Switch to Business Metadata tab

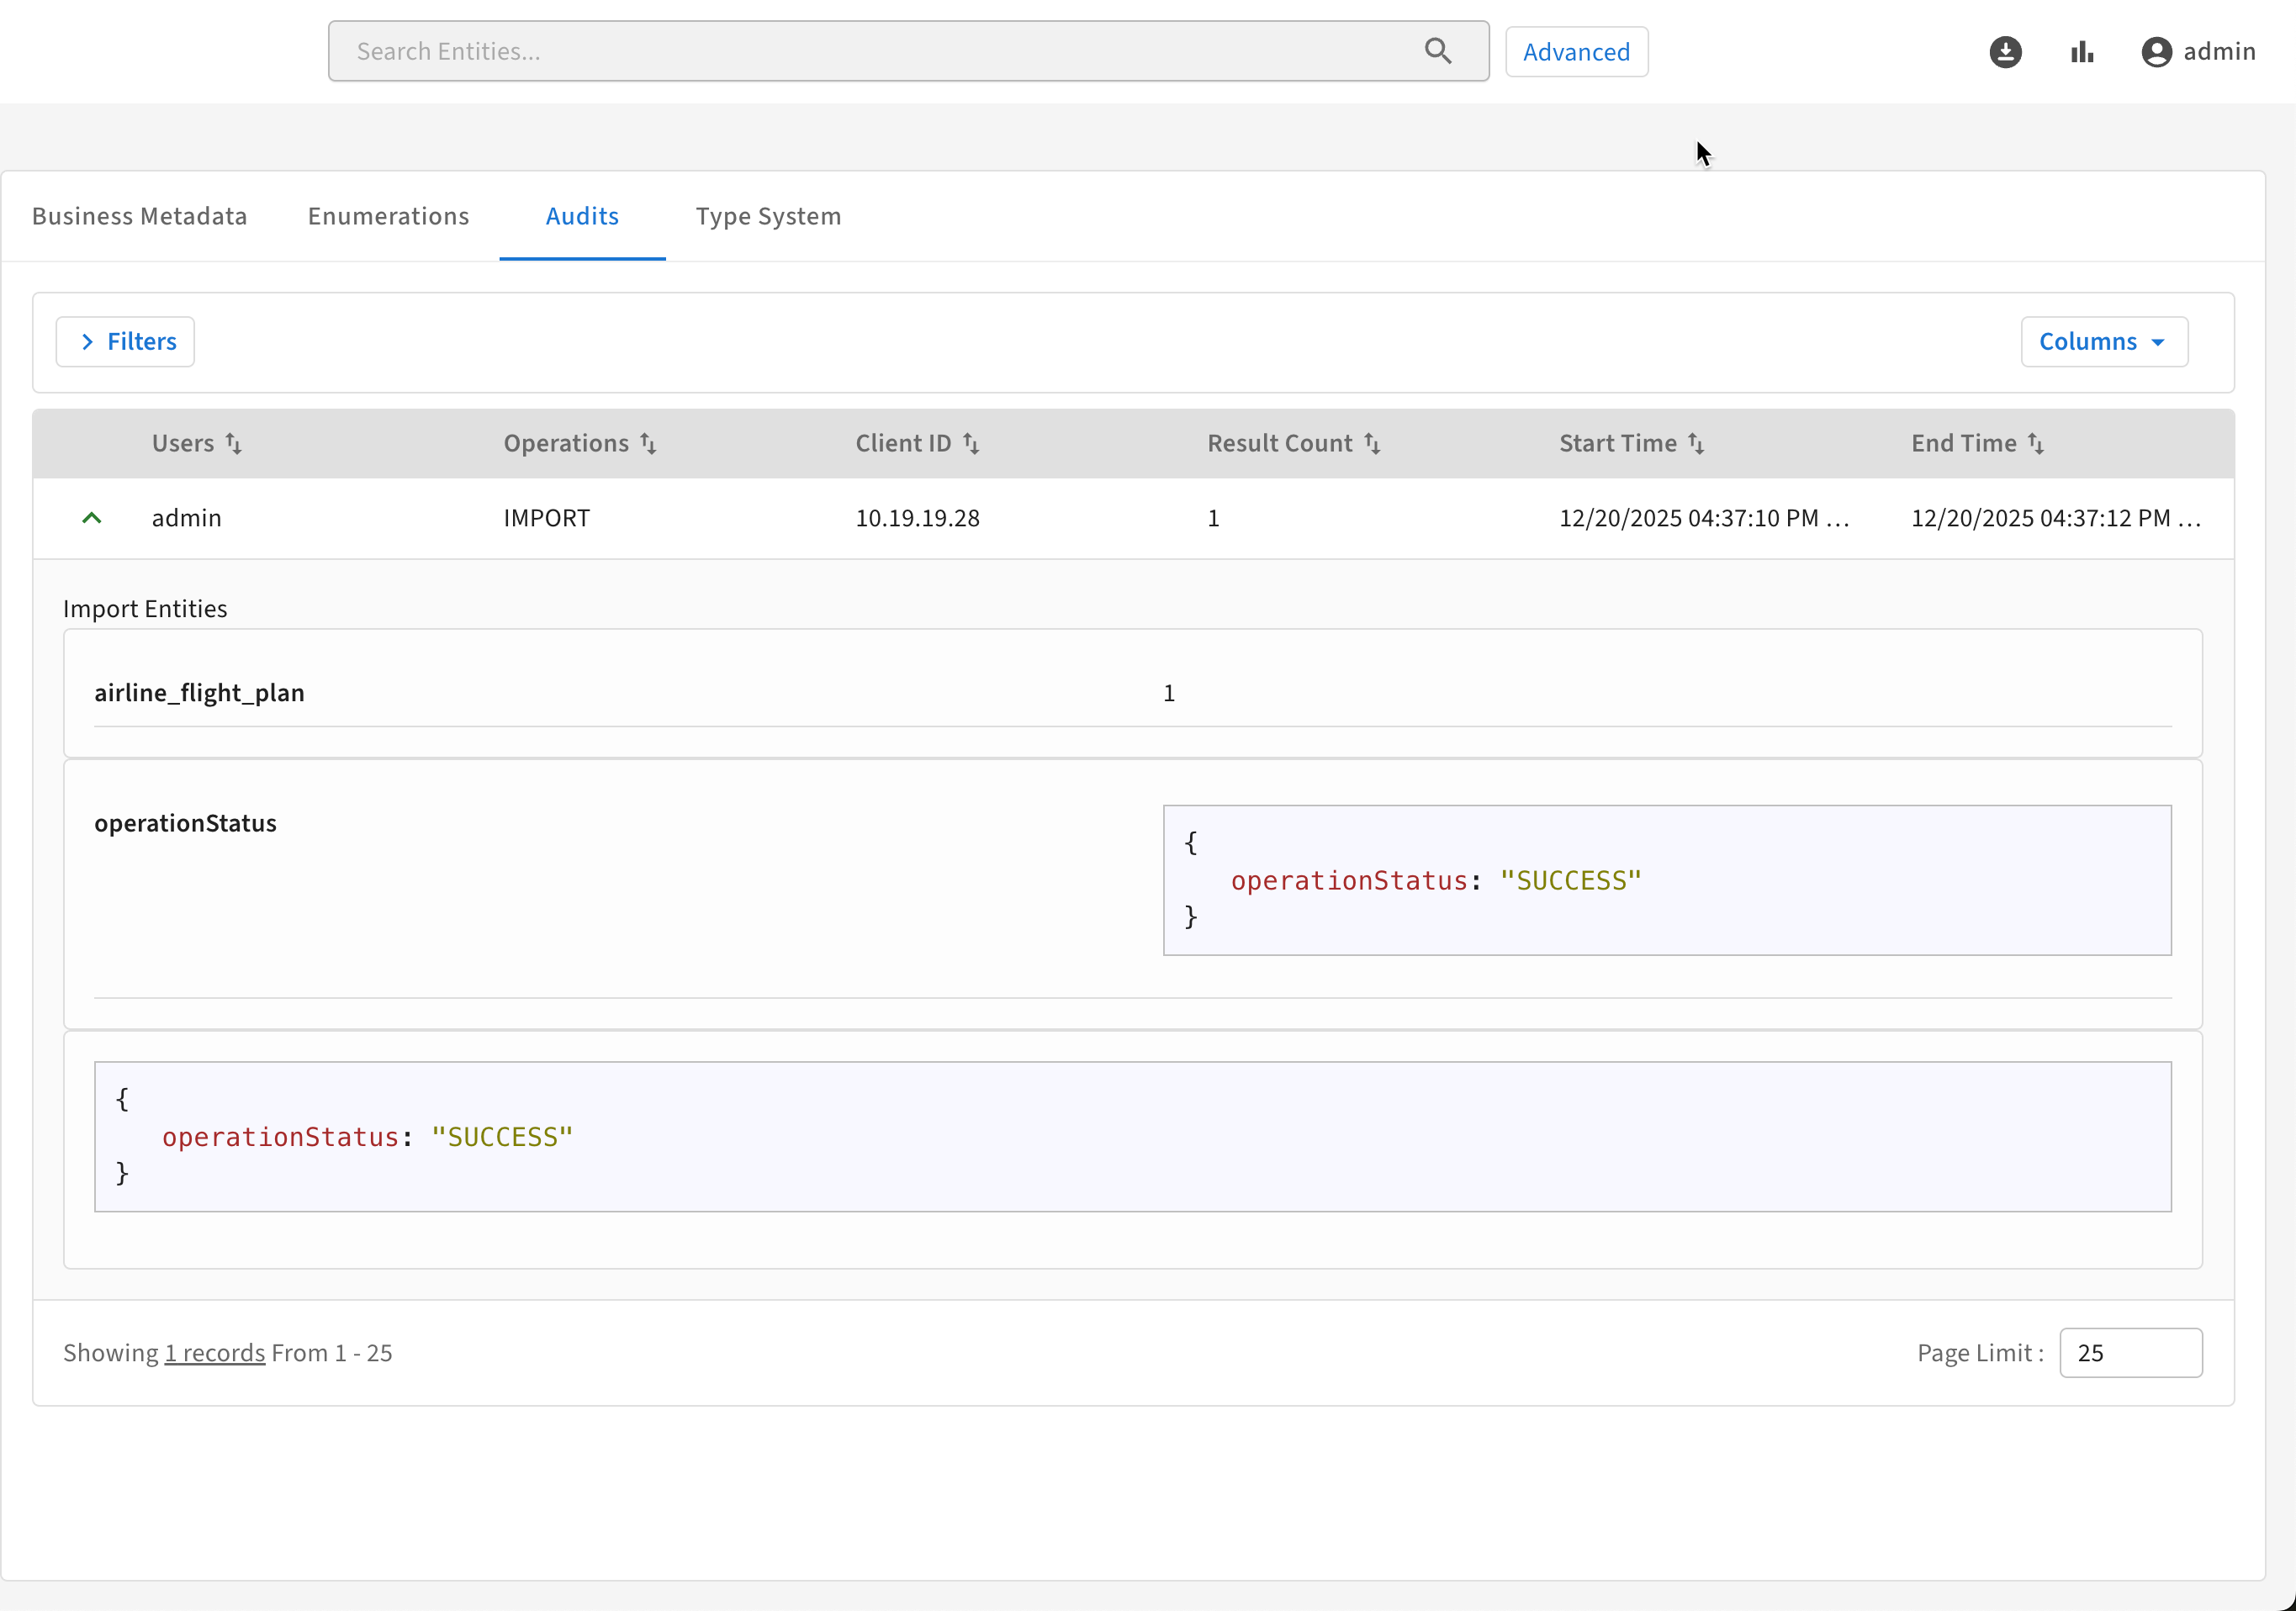click(x=139, y=216)
